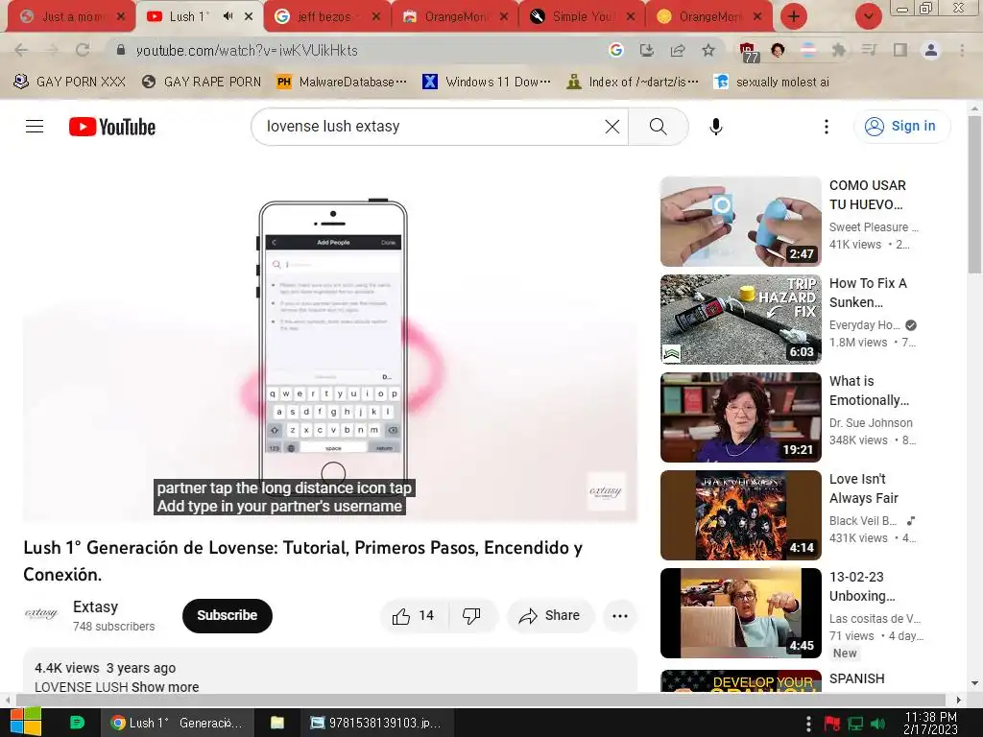The width and height of the screenshot is (983, 737).
Task: Close the 'jeff bezos' tab
Action: point(375,16)
